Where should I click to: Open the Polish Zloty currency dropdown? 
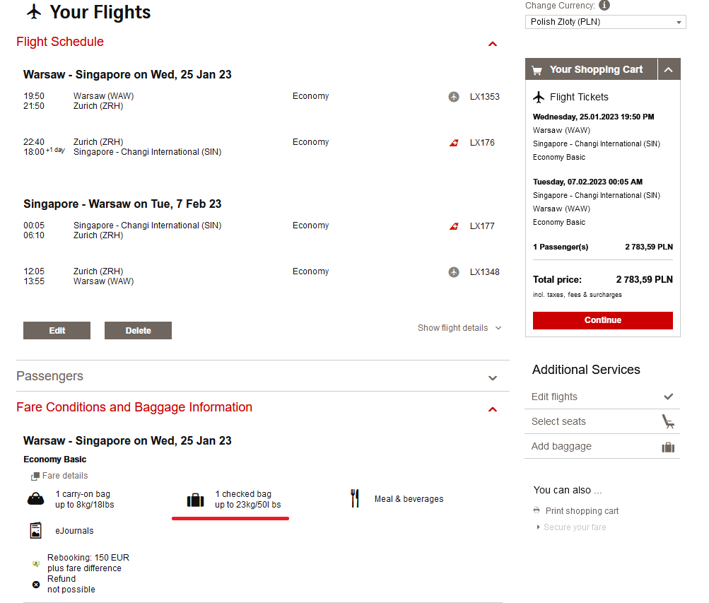click(x=606, y=22)
